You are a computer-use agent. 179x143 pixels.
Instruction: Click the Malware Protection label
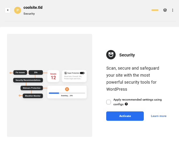(32, 88)
